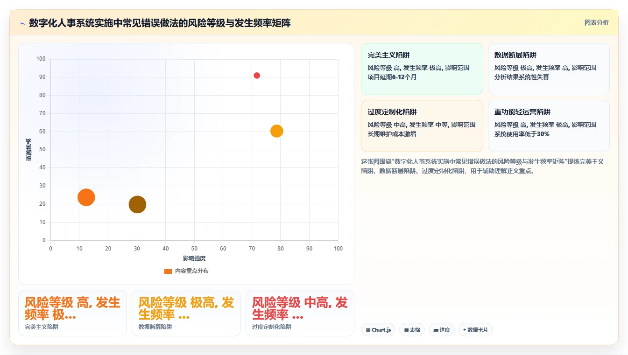Select the 进度 tag chip
Viewport: 628px width, 355px height.
point(442,330)
